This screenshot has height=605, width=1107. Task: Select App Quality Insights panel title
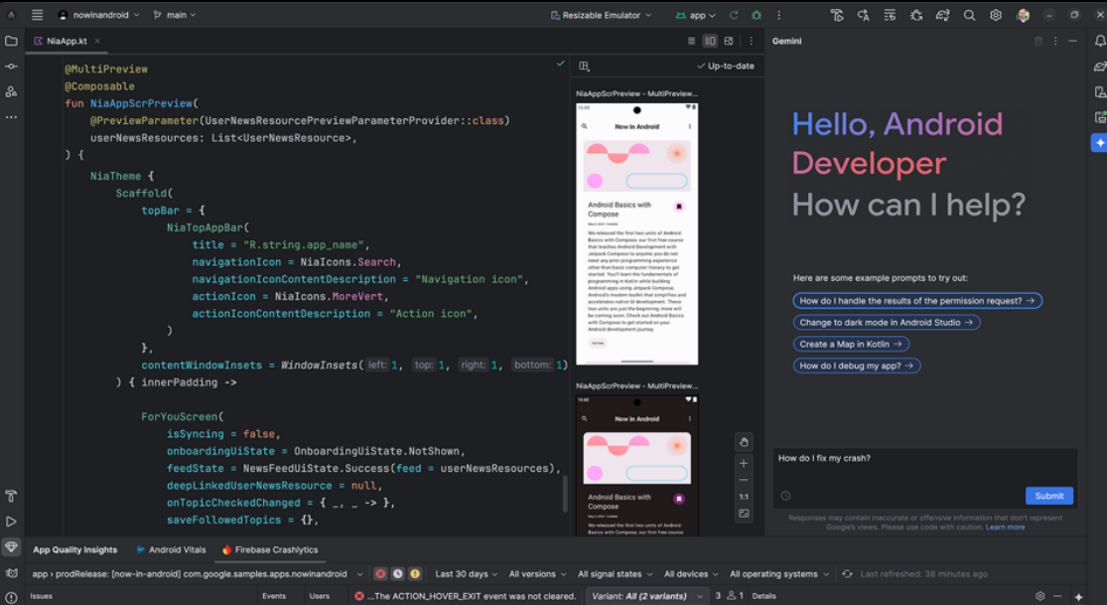(74, 550)
